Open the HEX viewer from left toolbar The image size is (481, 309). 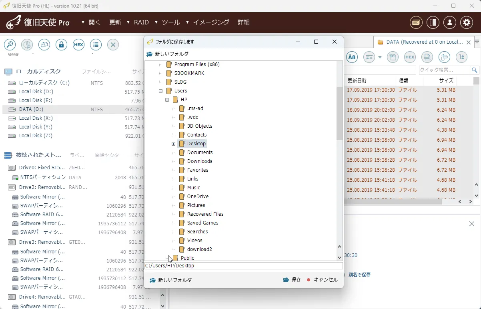pyautogui.click(x=78, y=45)
